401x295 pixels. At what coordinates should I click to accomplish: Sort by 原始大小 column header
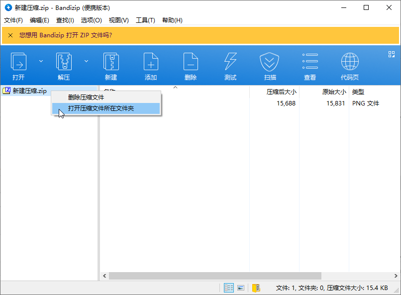tap(334, 92)
